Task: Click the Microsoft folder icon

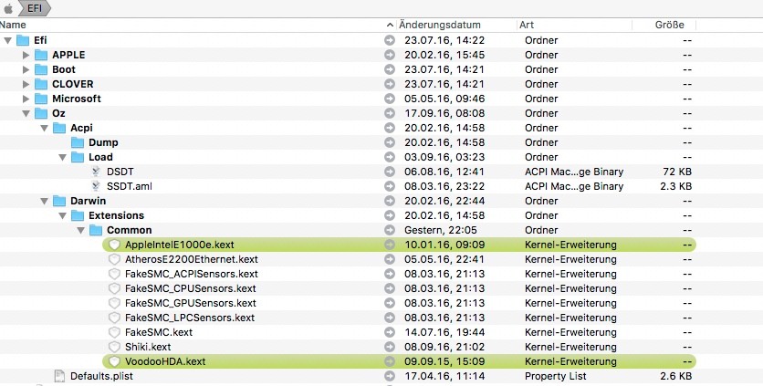Action: pyautogui.click(x=41, y=99)
